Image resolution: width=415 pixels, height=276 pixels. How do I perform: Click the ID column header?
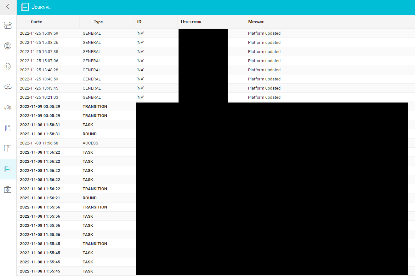(139, 22)
